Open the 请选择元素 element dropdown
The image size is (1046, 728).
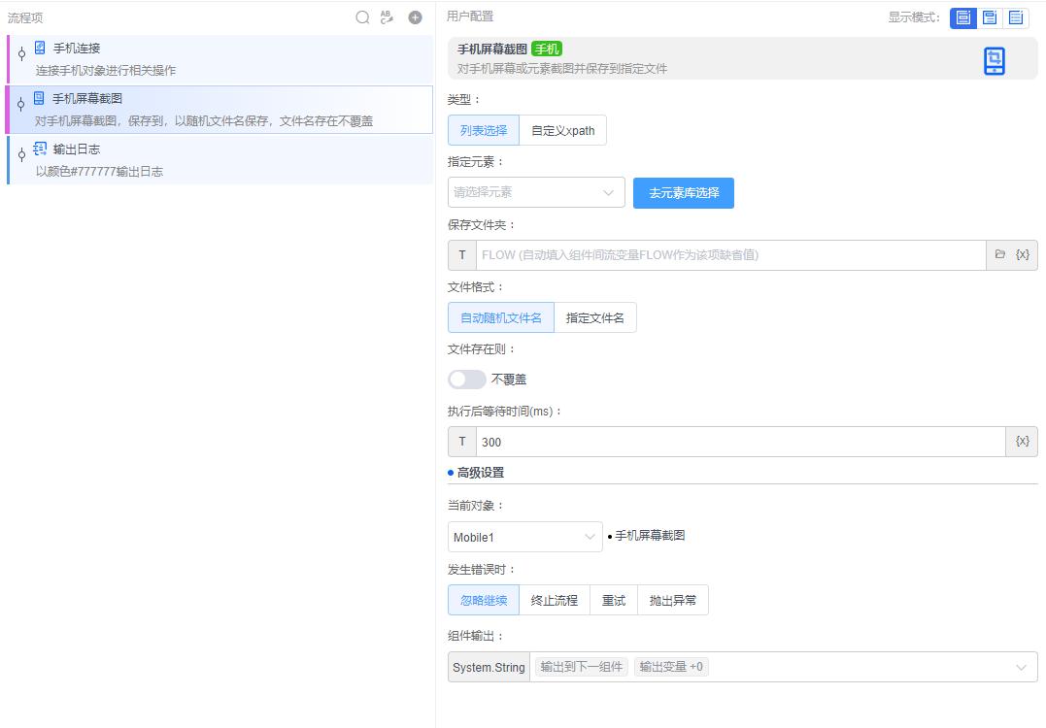[536, 192]
